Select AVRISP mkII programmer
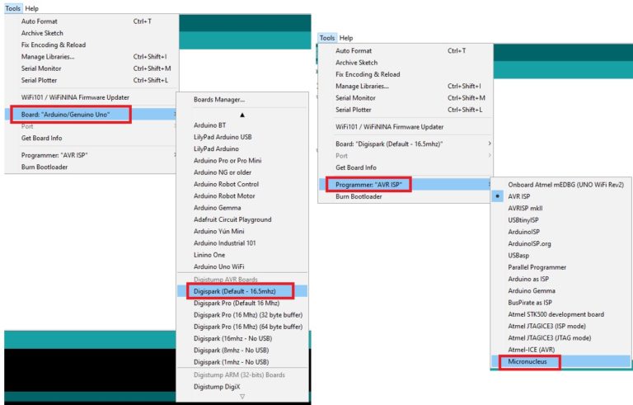This screenshot has height=405, width=633. [x=560, y=208]
